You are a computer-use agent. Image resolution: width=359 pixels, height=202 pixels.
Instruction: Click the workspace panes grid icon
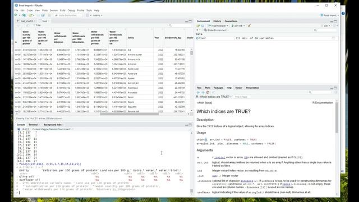point(88,15)
